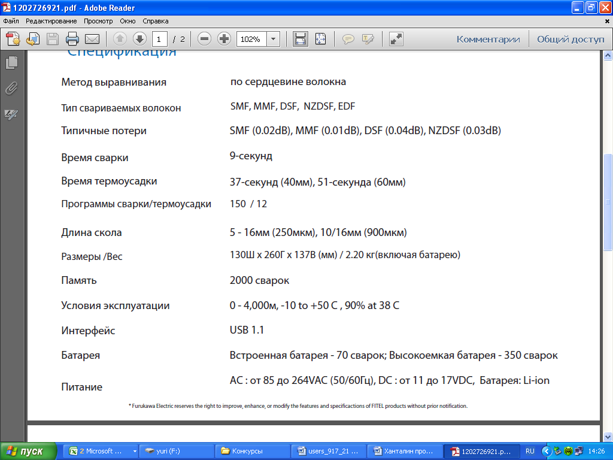Screen dimensions: 613x460
Task: Open the Справка menu
Action: [155, 21]
